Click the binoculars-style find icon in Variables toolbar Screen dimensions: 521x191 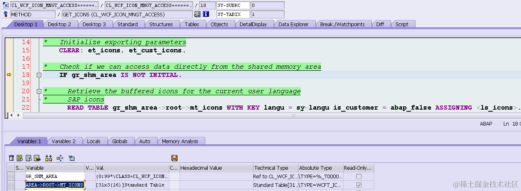[x=49, y=158]
